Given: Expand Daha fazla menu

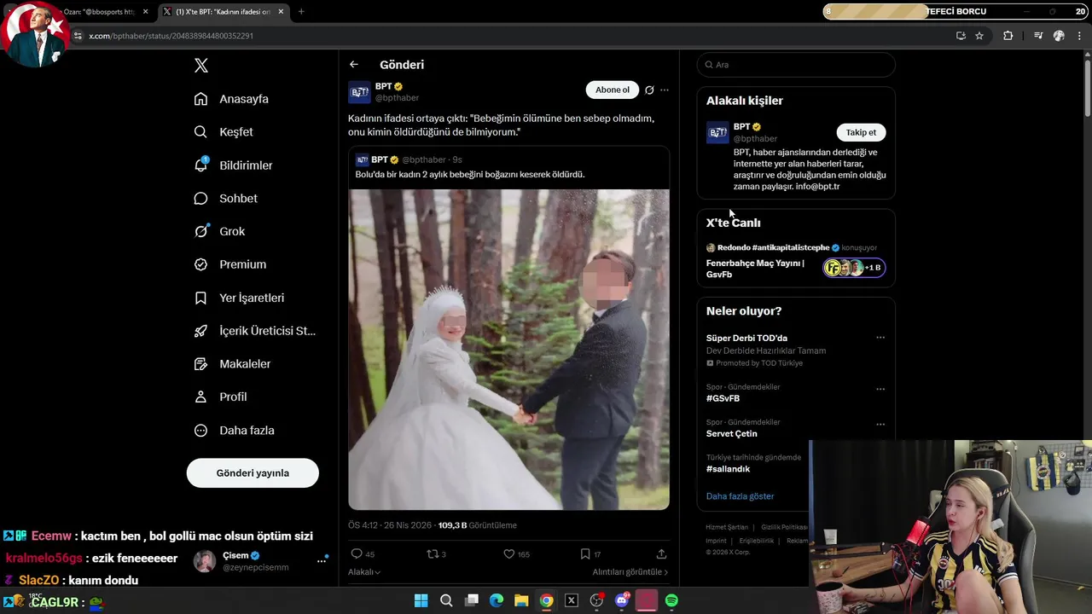Looking at the screenshot, I should (234, 431).
